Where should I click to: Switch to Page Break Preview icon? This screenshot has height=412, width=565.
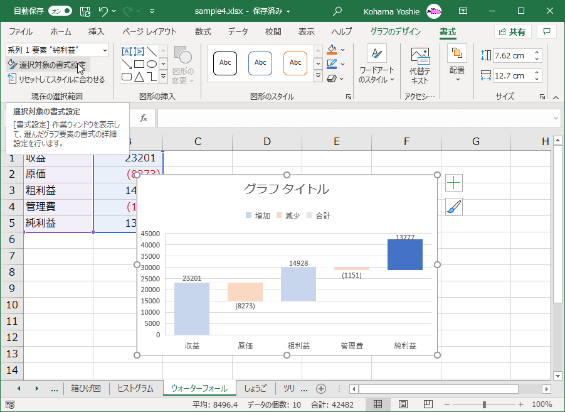428,404
